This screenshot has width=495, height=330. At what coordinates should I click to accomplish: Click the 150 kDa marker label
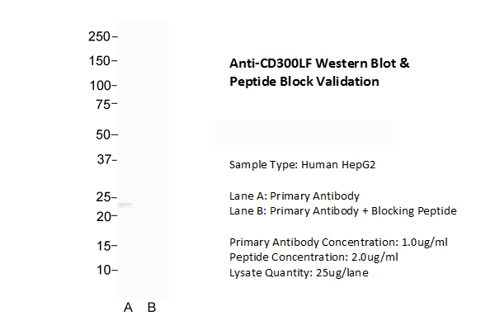[99, 60]
